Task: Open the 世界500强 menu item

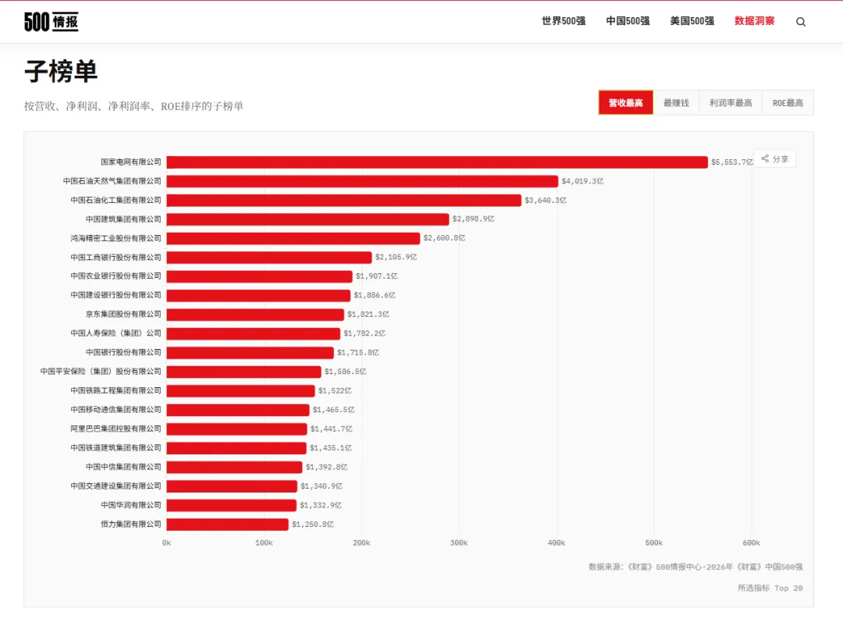Action: pos(564,21)
